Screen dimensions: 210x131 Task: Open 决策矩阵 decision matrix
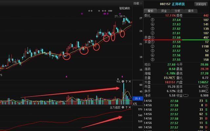click(x=201, y=4)
